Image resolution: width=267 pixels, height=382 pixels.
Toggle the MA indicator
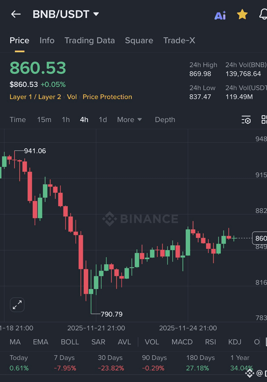click(x=15, y=342)
